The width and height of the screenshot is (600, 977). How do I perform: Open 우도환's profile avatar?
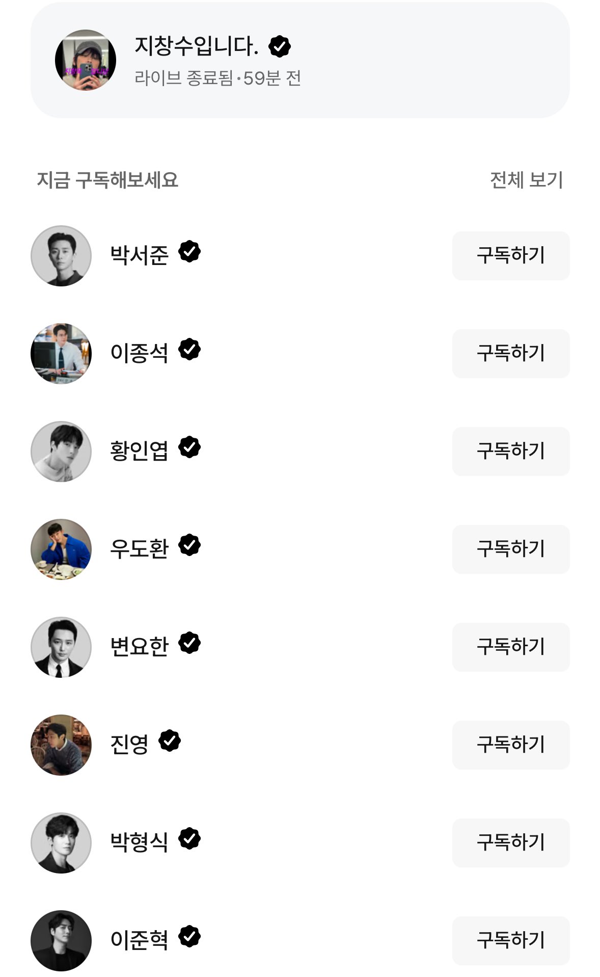coord(61,549)
